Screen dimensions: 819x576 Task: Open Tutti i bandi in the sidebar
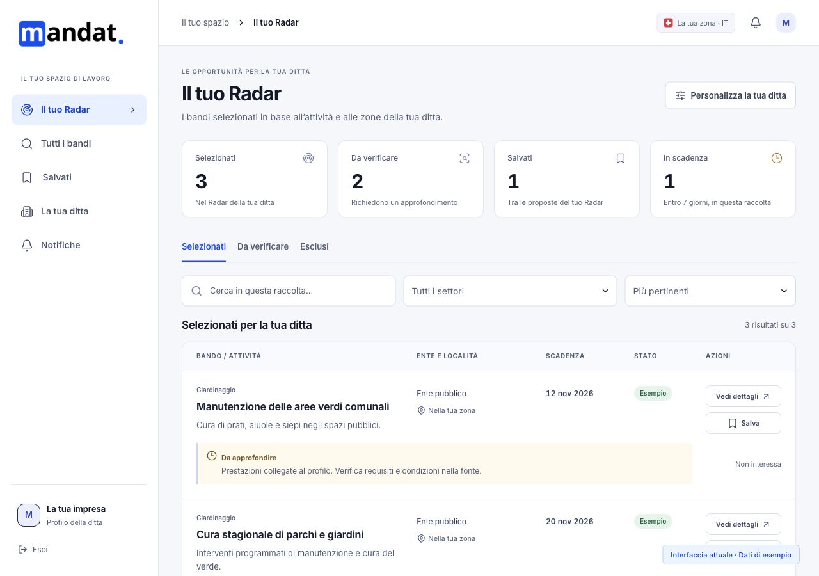point(79,144)
